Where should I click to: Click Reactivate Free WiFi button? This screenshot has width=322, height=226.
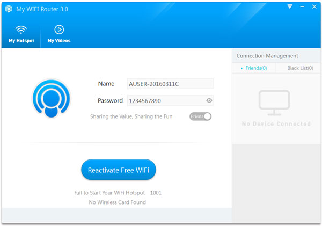[119, 170]
